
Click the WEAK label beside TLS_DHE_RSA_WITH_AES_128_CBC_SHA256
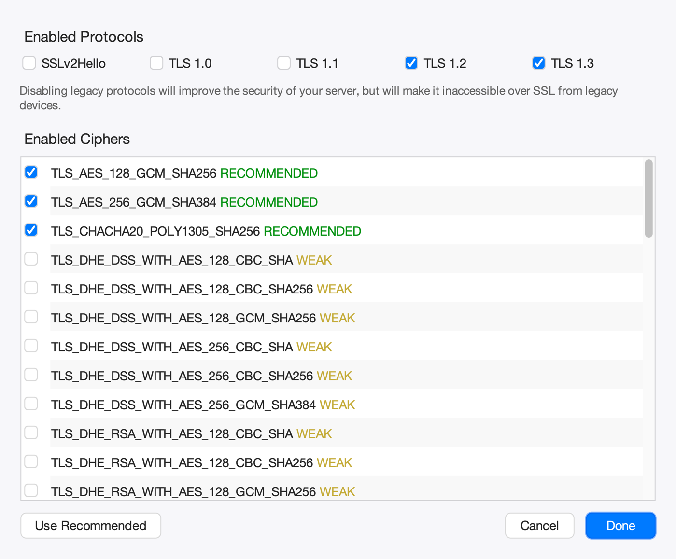pyautogui.click(x=334, y=463)
